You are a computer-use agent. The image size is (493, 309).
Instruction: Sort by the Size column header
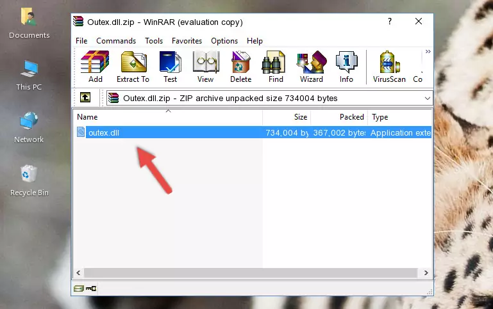pyautogui.click(x=287, y=117)
